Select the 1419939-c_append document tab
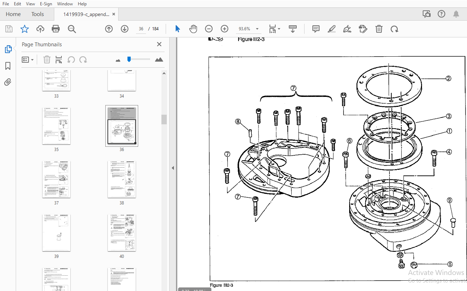Viewport: 467px width, 291px height. pos(86,14)
